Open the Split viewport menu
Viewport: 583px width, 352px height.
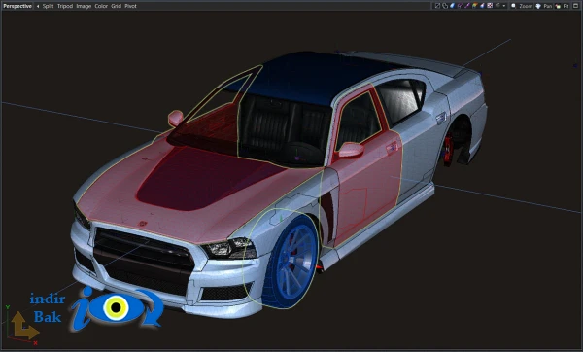click(48, 6)
